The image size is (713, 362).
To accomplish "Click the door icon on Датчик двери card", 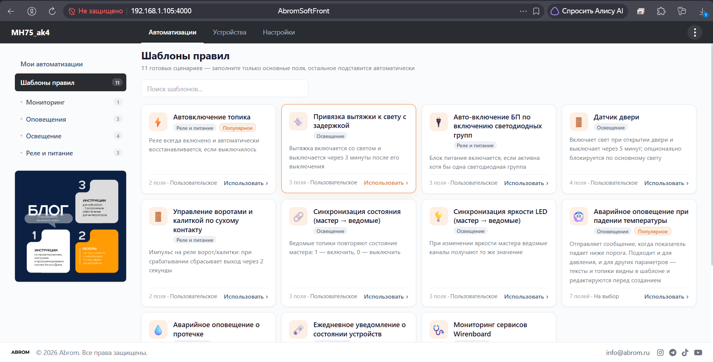I will (579, 122).
